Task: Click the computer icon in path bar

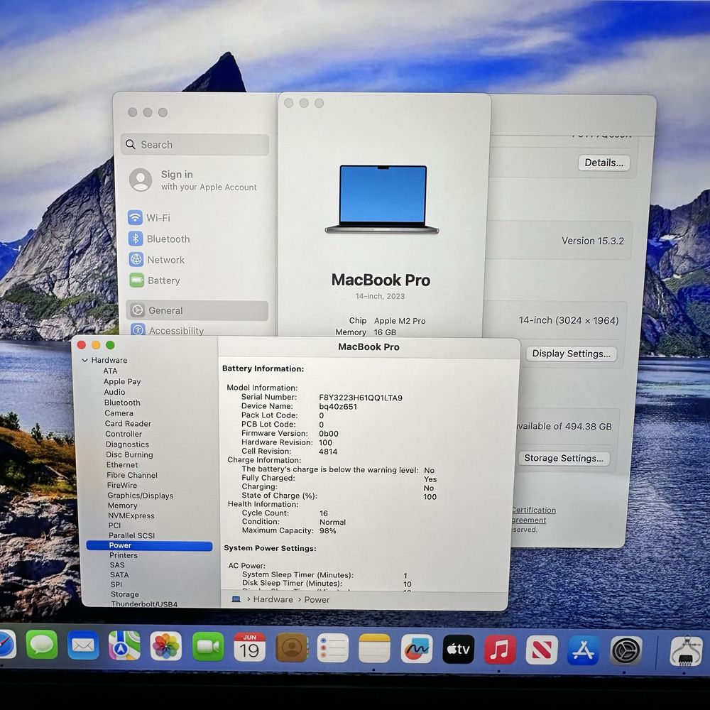Action: [x=236, y=599]
